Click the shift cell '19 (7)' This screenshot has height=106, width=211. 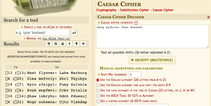pos(16,85)
